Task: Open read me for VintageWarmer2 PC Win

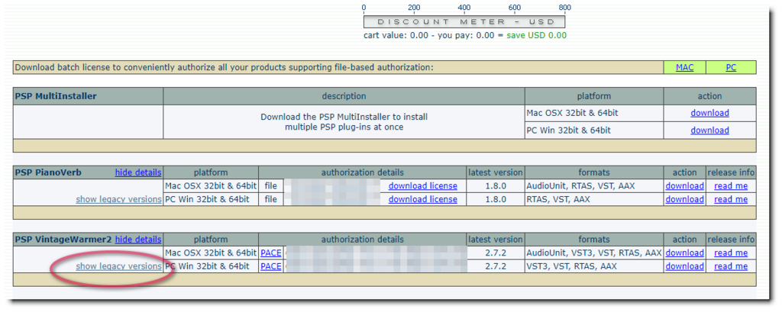Action: pyautogui.click(x=731, y=267)
